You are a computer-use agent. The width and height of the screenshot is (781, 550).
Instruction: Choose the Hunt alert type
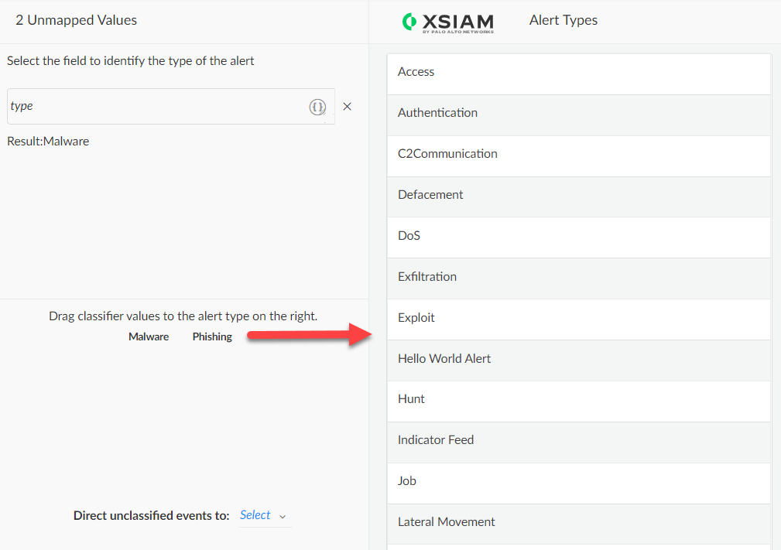coord(579,401)
